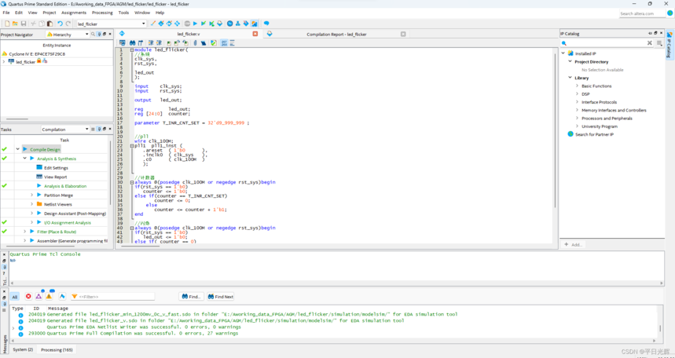675x358 pixels.
Task: Select the View Report task
Action: [x=56, y=177]
